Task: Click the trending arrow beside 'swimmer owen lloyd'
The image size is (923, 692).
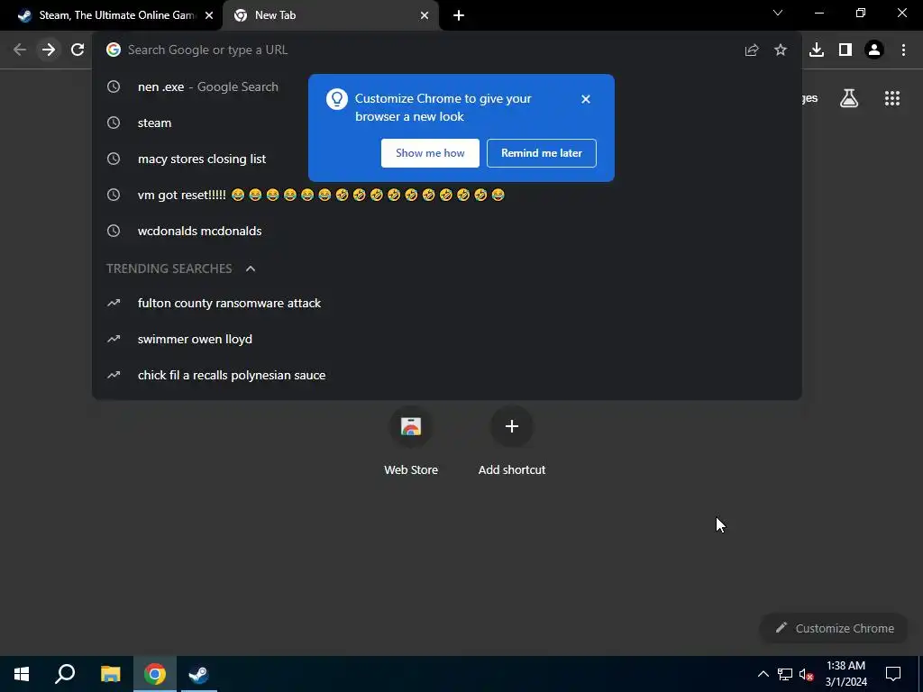Action: click(x=114, y=339)
